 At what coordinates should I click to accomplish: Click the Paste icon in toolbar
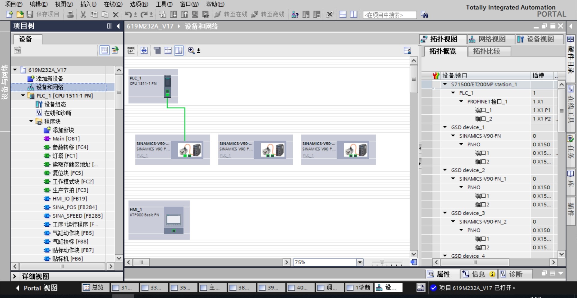pyautogui.click(x=105, y=14)
